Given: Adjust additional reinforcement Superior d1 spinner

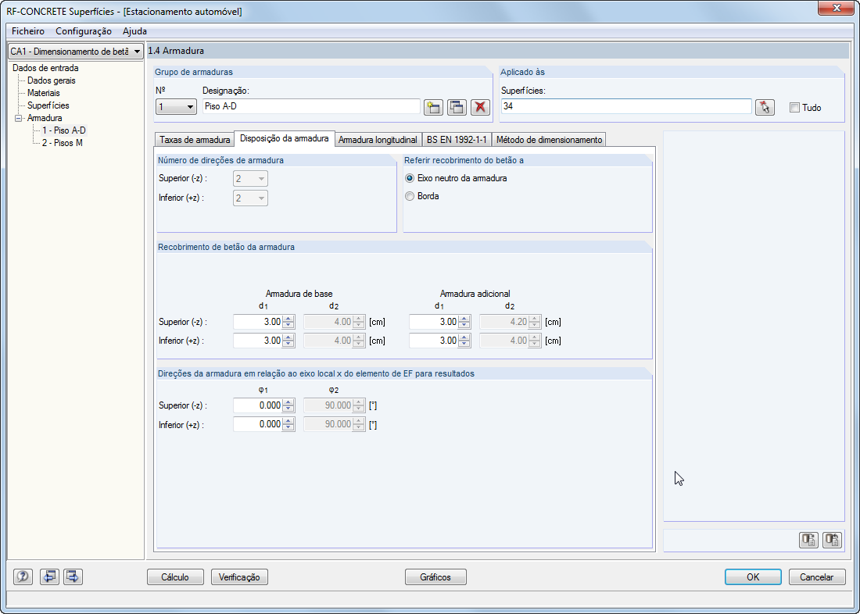Looking at the screenshot, I should point(465,322).
